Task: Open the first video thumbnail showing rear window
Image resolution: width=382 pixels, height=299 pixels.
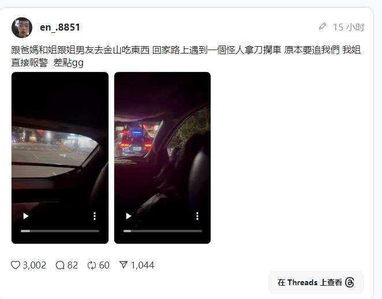Action: point(60,158)
